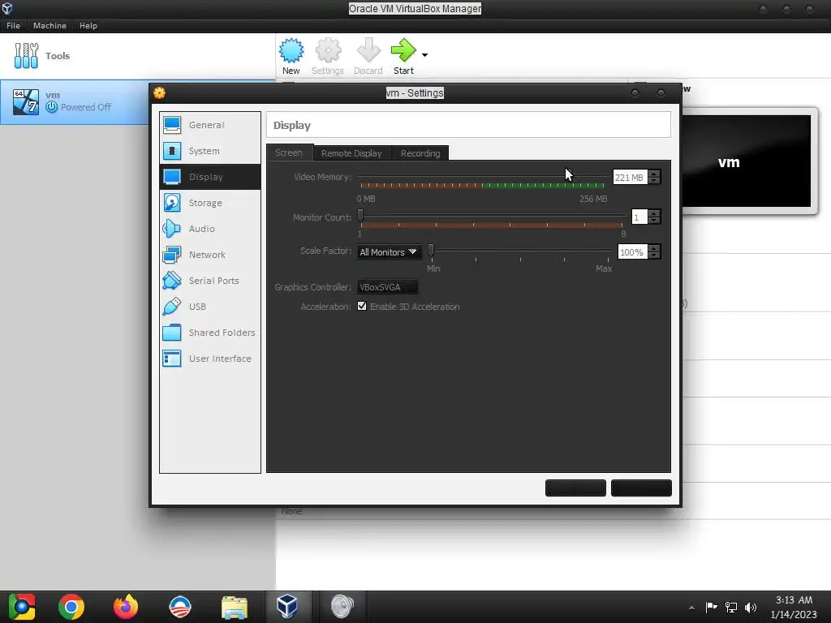Click the Monitor Count value field
The height and width of the screenshot is (623, 831).
coord(640,217)
